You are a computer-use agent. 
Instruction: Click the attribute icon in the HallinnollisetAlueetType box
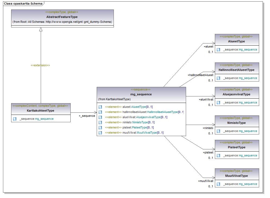pyautogui.click(x=218, y=78)
